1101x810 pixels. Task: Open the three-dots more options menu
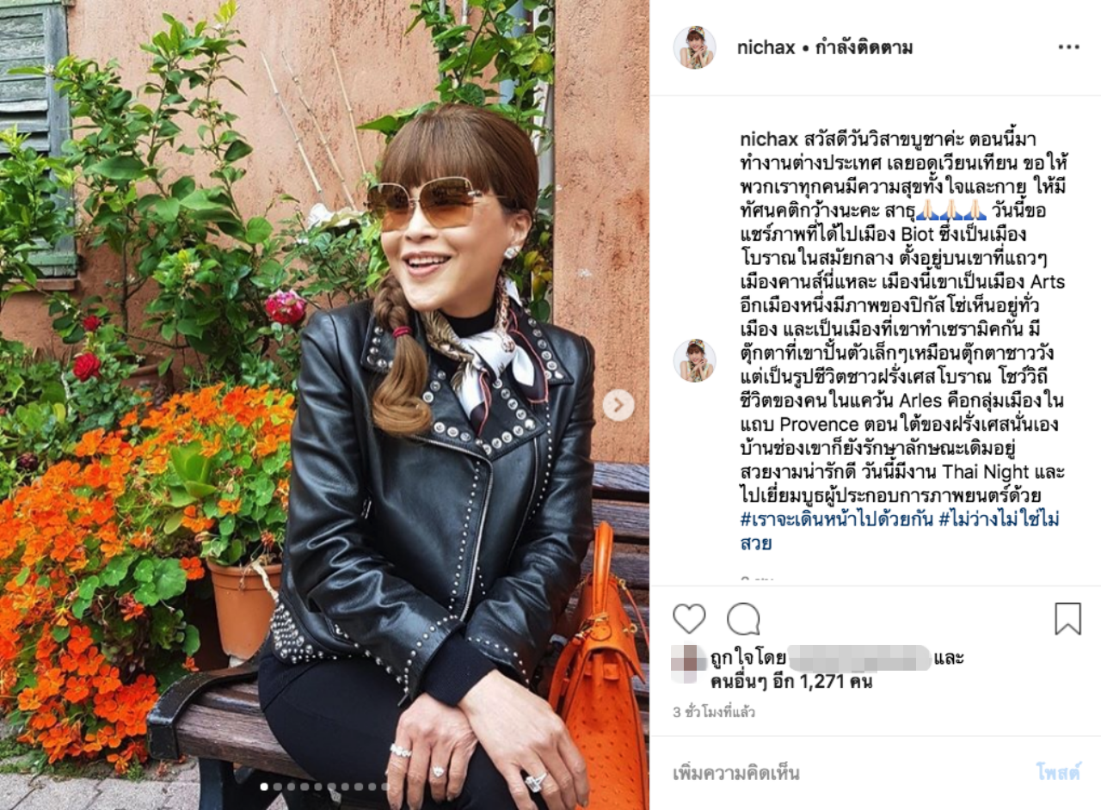coord(1068,47)
